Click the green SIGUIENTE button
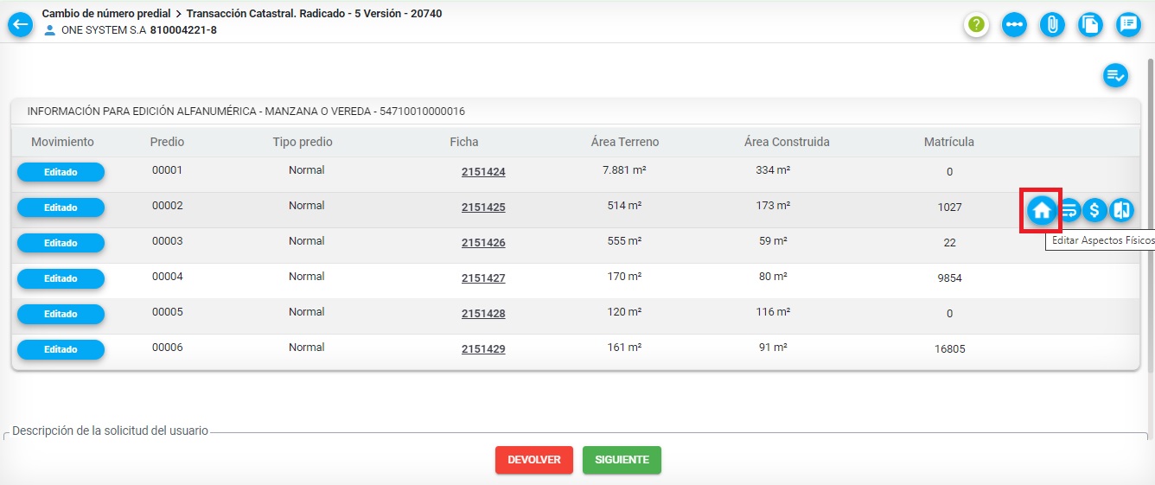 tap(622, 460)
